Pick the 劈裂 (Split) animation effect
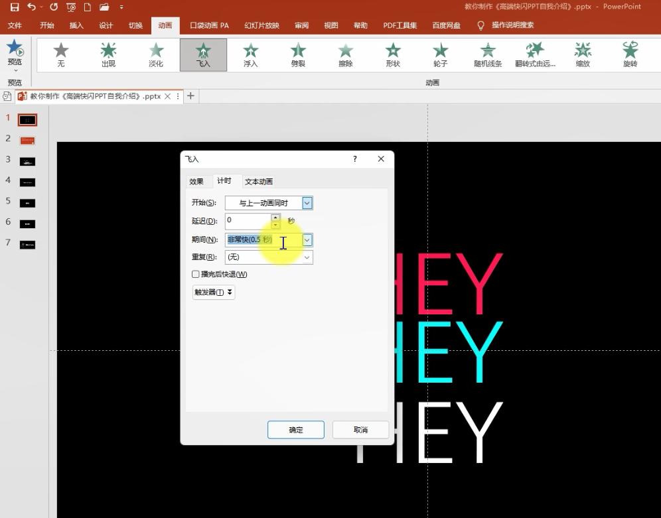Viewport: 661px width, 518px height. 298,54
